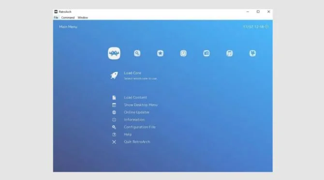Click the window icon beside Show Desktop Menu
The image size is (324, 180).
point(114,105)
